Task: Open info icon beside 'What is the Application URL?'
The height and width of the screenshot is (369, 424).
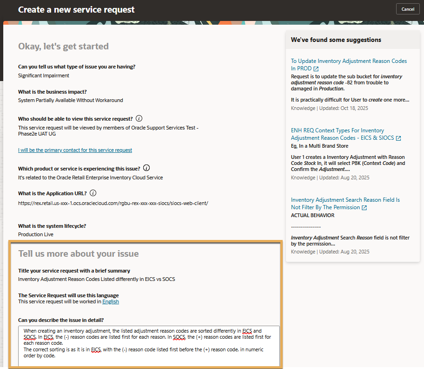Action: tap(93, 193)
